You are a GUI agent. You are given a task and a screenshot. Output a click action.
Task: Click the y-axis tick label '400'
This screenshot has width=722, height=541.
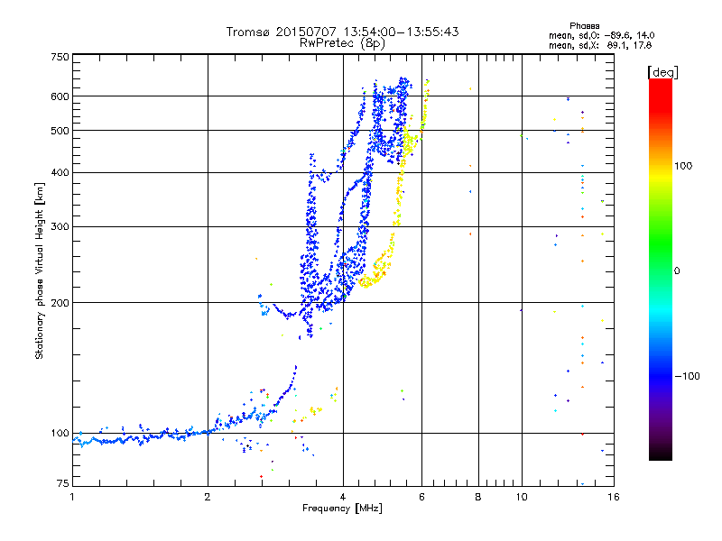coord(60,173)
